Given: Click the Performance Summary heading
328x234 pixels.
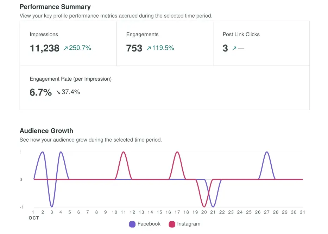Looking at the screenshot, I should (55, 7).
